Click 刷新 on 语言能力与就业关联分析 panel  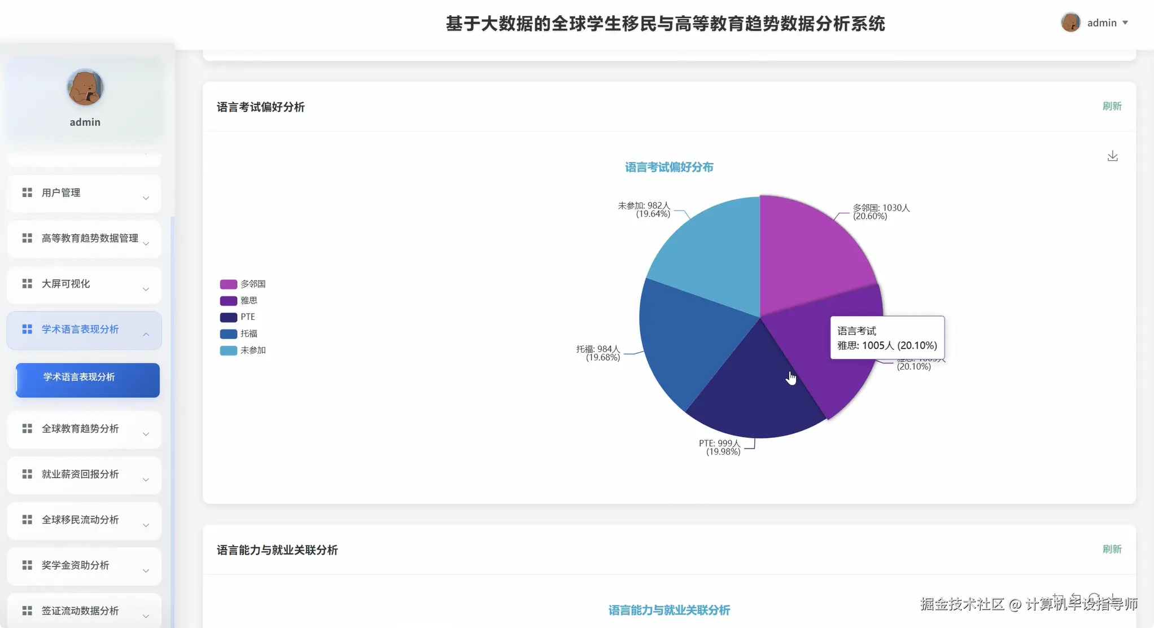click(1112, 548)
